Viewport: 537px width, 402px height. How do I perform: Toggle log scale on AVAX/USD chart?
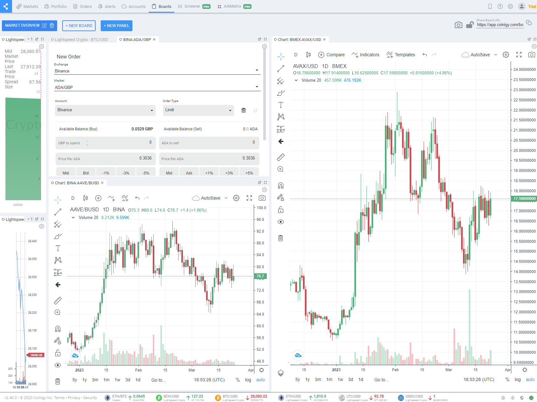(x=518, y=379)
